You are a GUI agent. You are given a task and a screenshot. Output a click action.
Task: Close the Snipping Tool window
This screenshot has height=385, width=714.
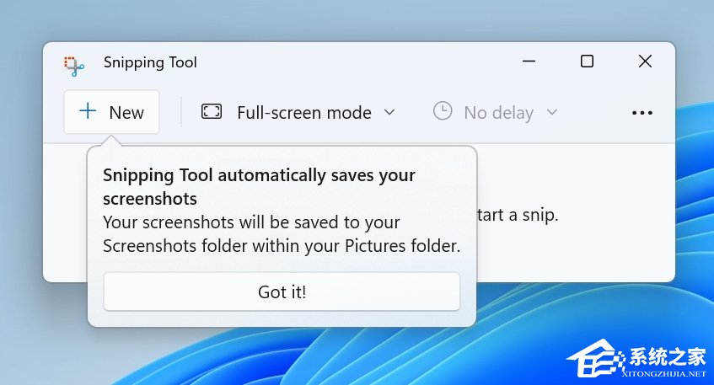645,61
